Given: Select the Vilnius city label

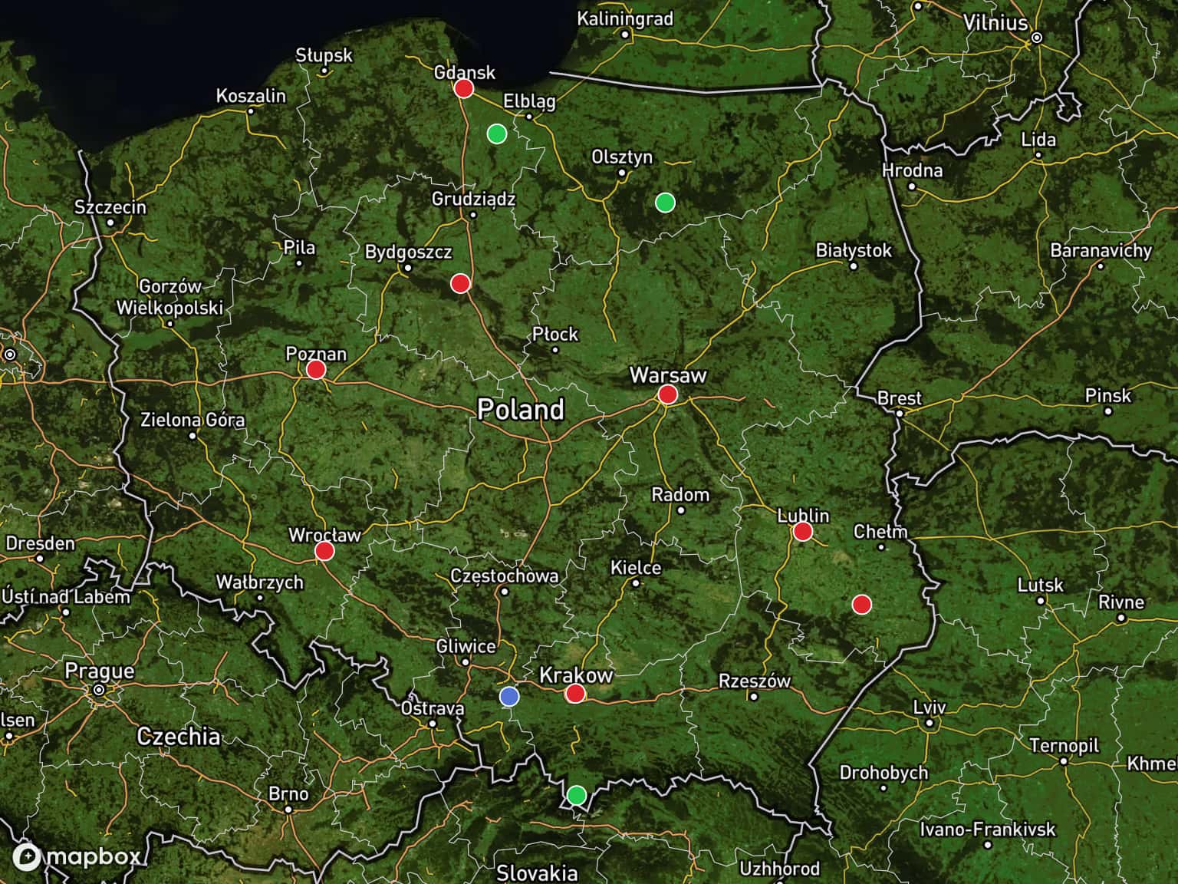Looking at the screenshot, I should (995, 23).
